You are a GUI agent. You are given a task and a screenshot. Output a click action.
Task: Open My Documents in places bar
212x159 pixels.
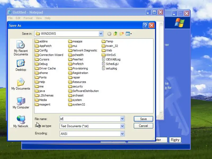[21, 84]
